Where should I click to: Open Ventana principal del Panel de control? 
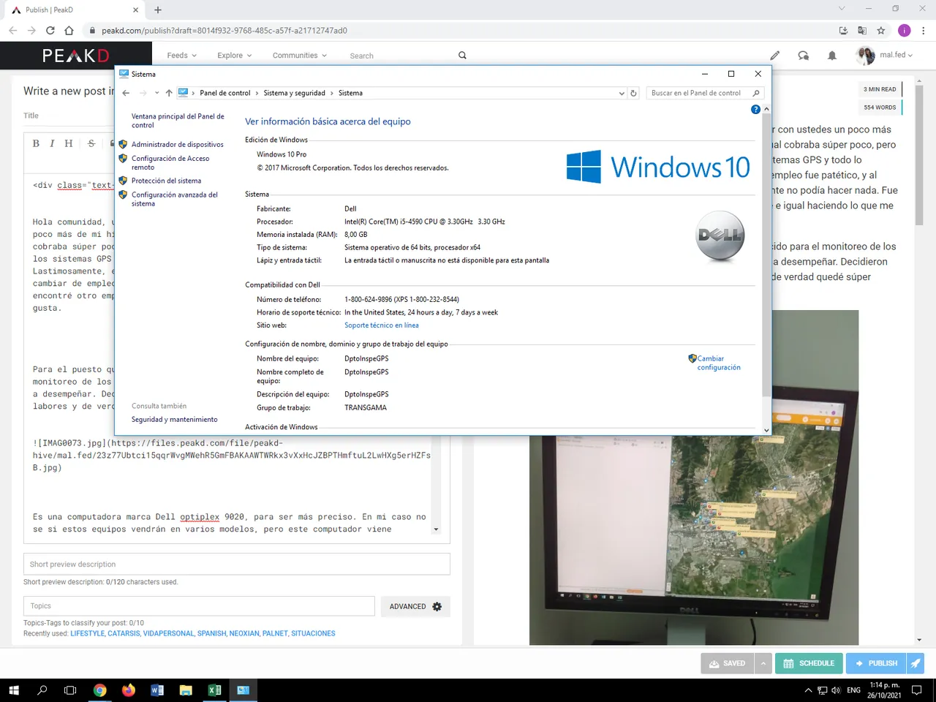coord(178,121)
